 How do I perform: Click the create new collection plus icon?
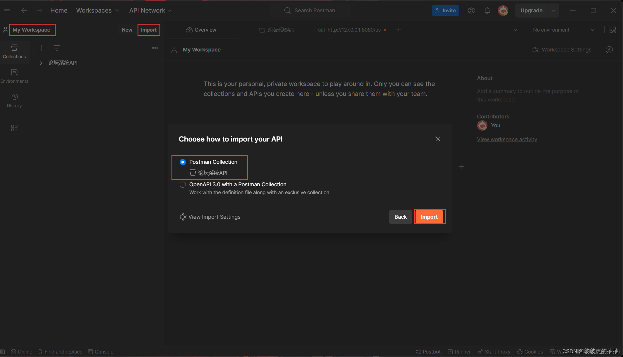41,48
